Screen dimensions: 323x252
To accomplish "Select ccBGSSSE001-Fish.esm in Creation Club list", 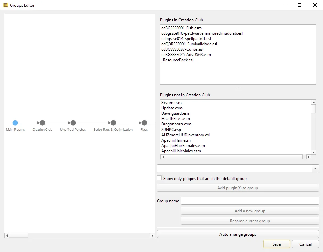I will click(181, 28).
